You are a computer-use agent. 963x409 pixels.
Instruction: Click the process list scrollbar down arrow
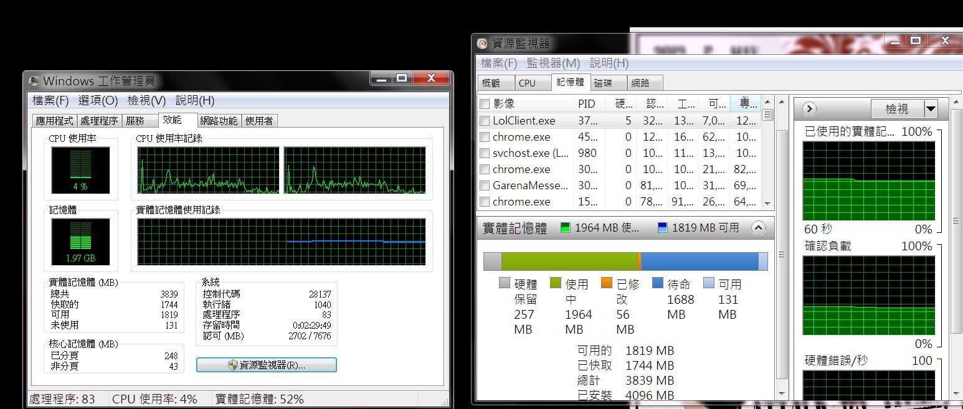[767, 204]
